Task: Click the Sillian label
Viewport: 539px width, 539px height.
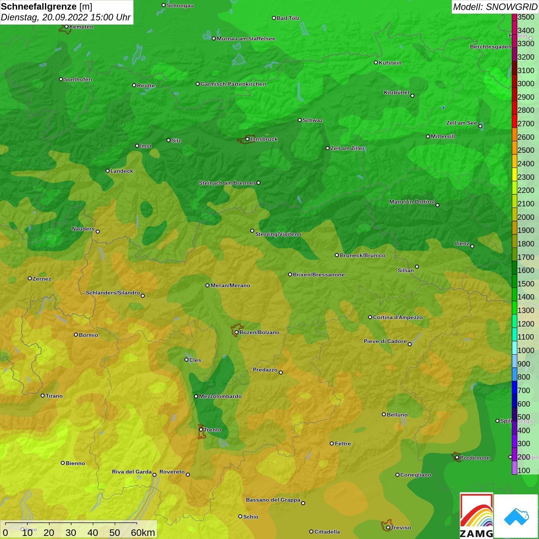Action: point(406,270)
